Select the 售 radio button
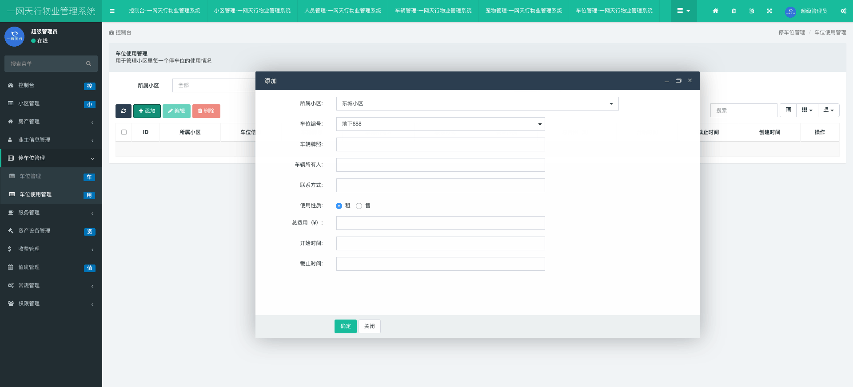This screenshot has height=387, width=853. (359, 206)
